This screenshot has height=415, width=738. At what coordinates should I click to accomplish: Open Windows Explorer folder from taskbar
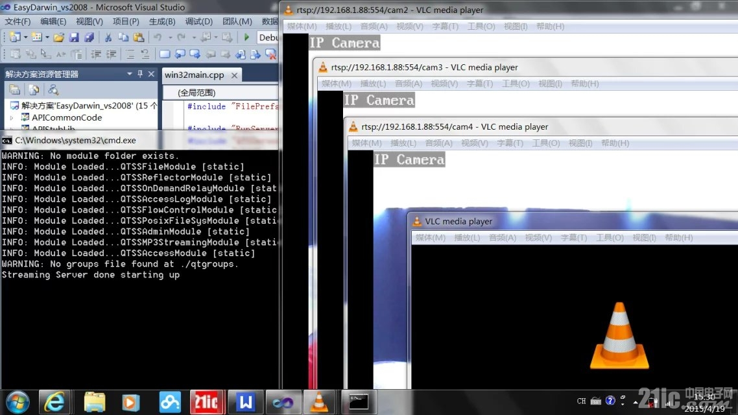(x=94, y=402)
